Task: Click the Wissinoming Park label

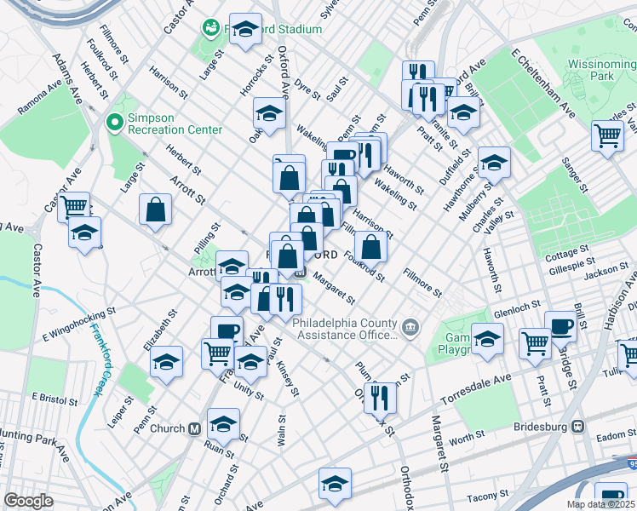Action: [x=601, y=70]
